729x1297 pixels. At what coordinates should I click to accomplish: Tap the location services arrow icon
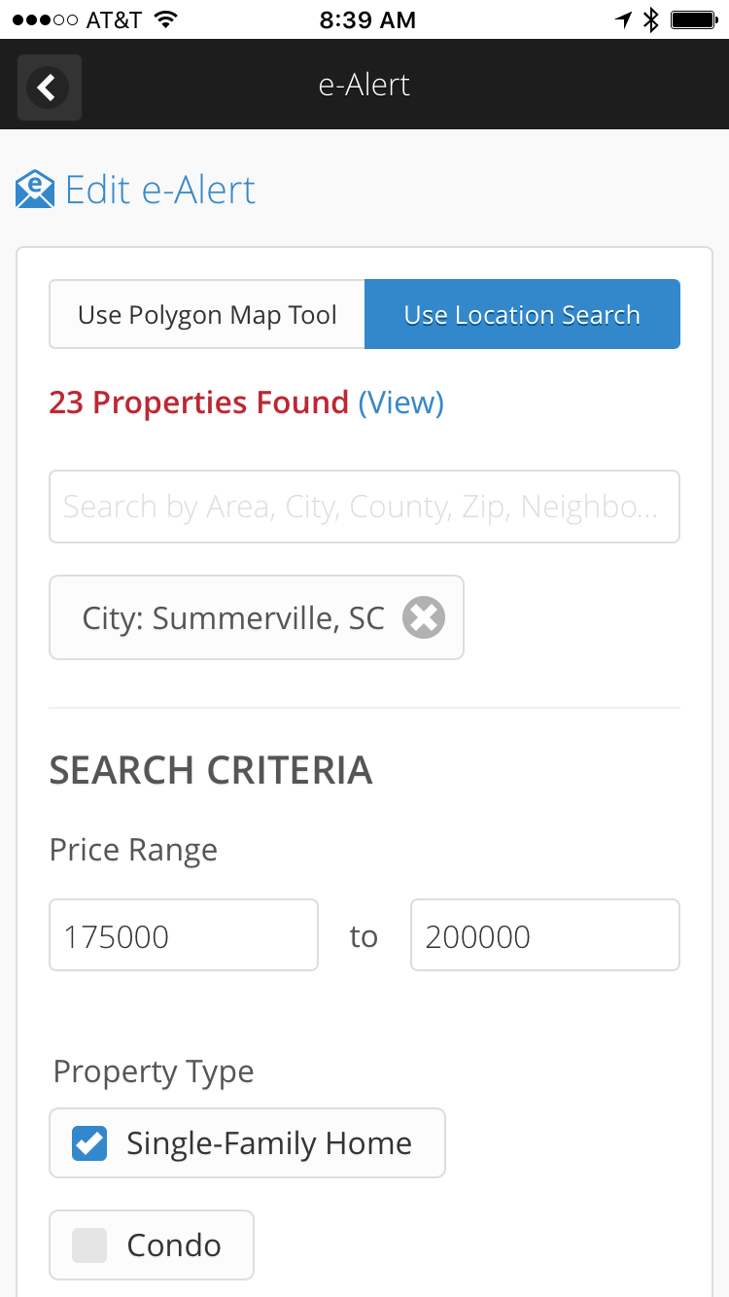tap(624, 19)
